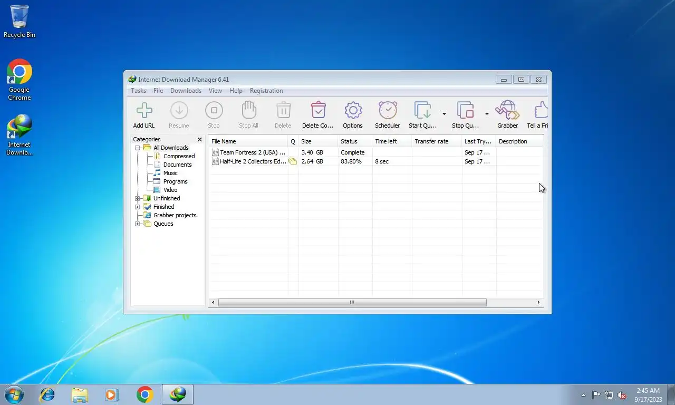Click the Start Queue toolbar icon
The image size is (675, 405).
point(422,111)
